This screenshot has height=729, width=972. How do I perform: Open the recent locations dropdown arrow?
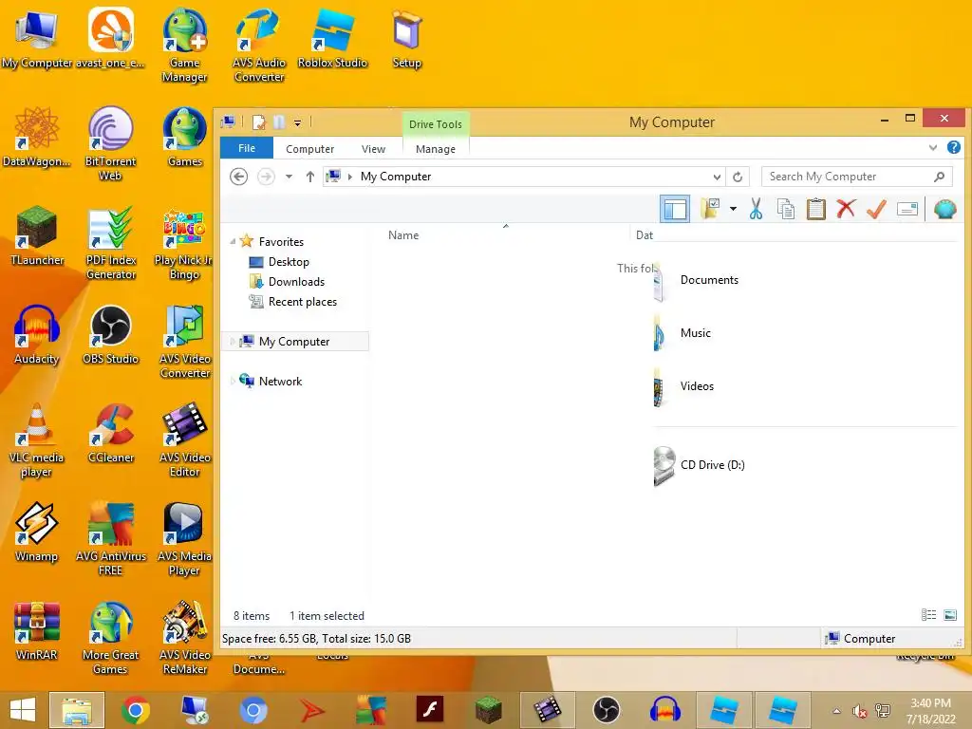tap(289, 177)
